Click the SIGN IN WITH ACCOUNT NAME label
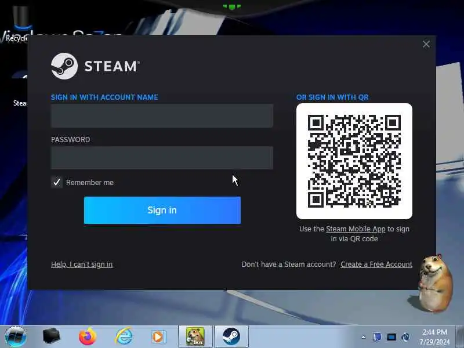Image resolution: width=464 pixels, height=348 pixels. tap(104, 97)
